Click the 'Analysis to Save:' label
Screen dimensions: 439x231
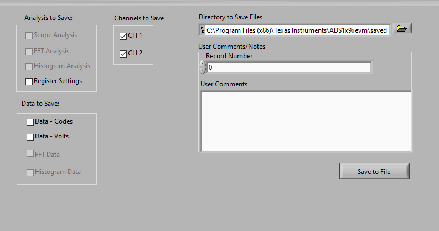pos(48,18)
